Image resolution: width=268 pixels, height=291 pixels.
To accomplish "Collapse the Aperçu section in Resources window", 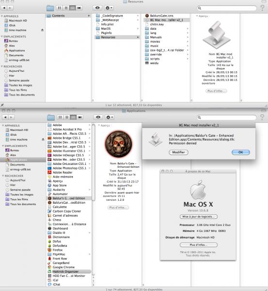I will (x=197, y=16).
